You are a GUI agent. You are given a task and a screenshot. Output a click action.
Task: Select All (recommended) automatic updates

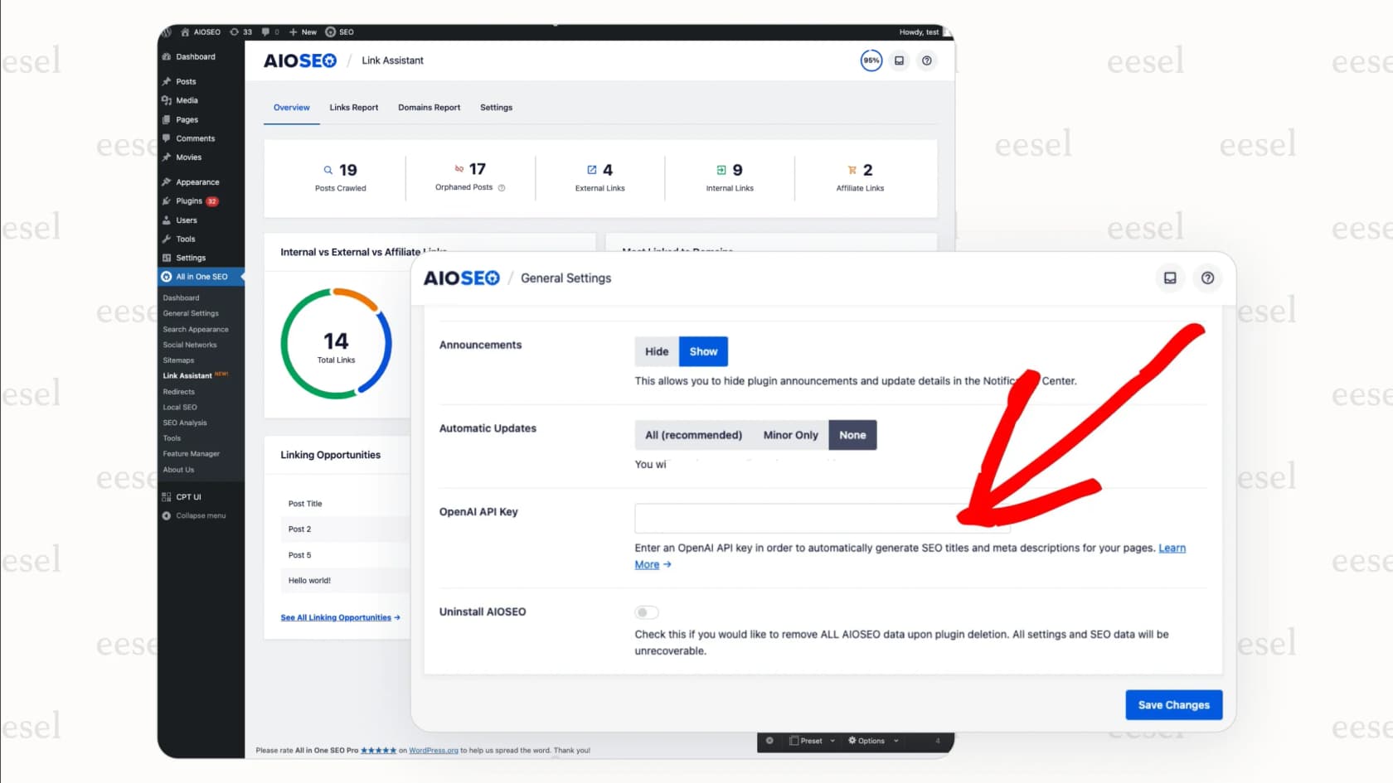693,435
